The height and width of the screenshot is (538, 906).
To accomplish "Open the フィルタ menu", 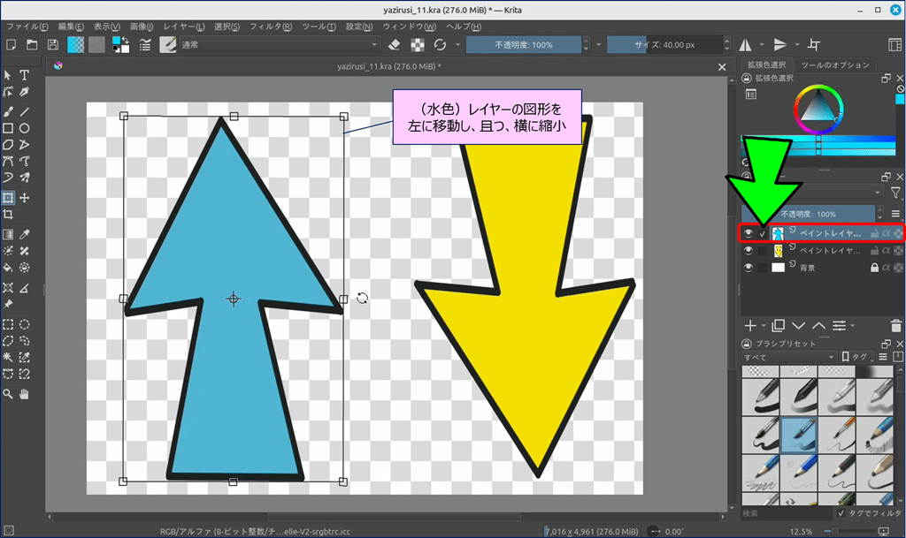I will tap(271, 27).
